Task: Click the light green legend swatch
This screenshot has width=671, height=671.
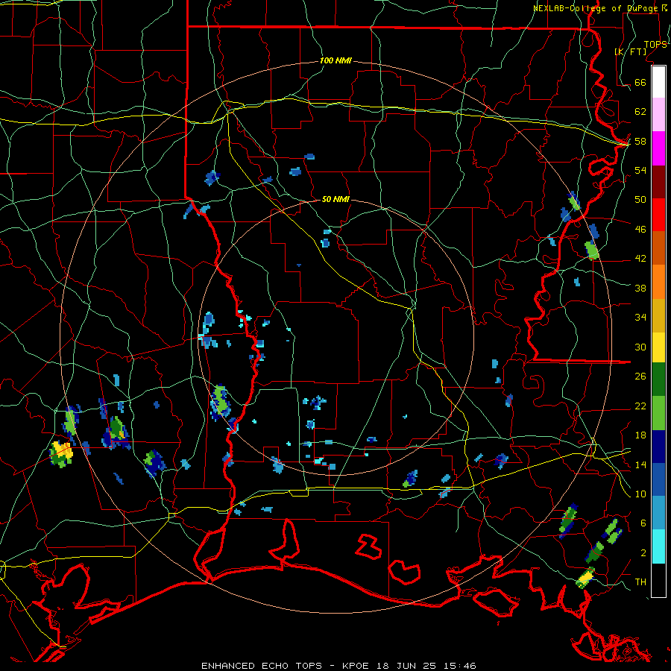Action: point(658,413)
